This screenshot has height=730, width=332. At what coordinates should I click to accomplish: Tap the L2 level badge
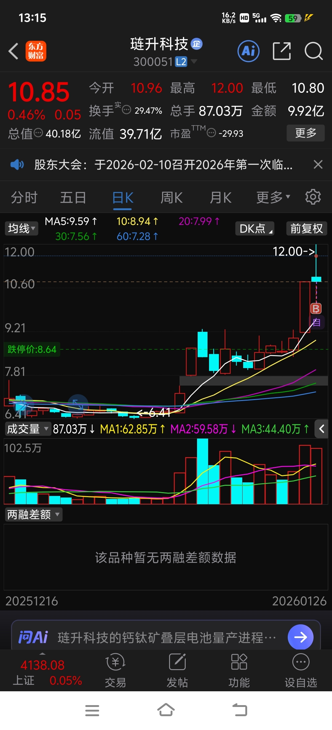coord(181,62)
